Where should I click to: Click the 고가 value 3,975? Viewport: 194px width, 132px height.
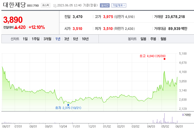[x=108, y=17]
